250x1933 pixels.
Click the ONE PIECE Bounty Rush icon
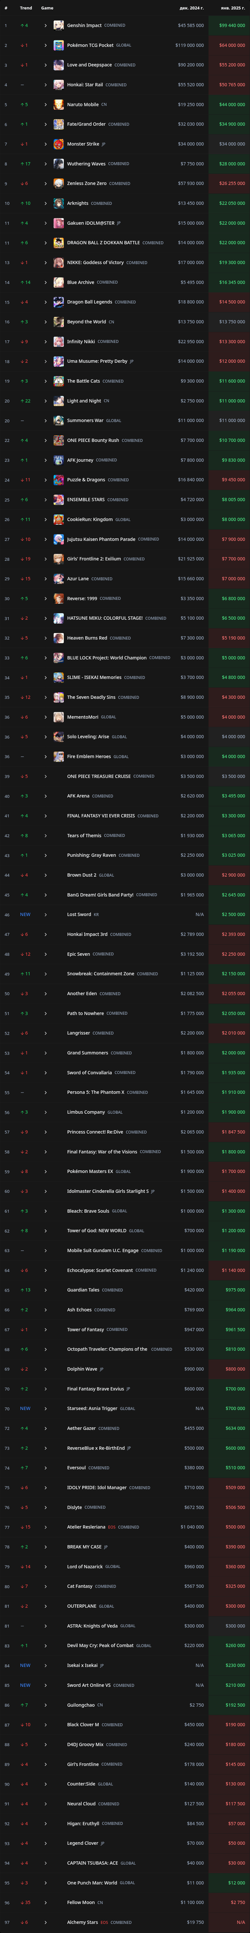(59, 441)
